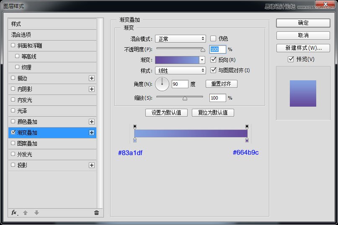Enable the 投影 checkbox
The height and width of the screenshot is (225, 338).
coord(13,165)
